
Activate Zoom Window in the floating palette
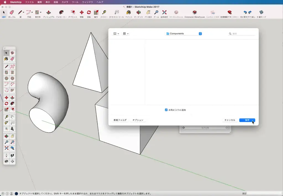[12, 142]
